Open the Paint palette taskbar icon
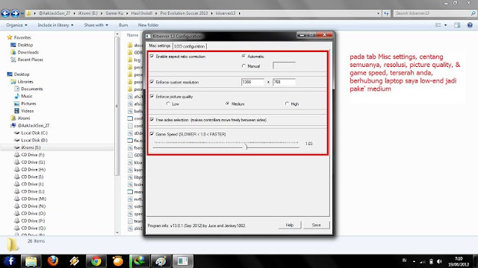 pyautogui.click(x=161, y=261)
